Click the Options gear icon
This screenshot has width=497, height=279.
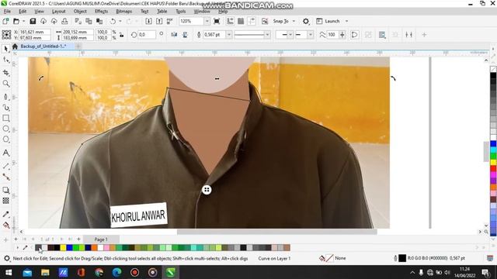point(305,21)
